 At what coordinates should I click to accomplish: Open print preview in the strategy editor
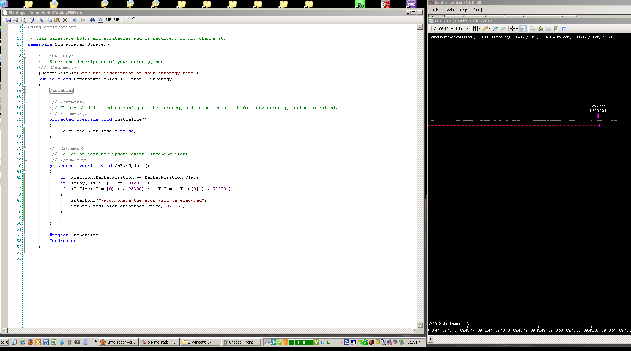24,20
